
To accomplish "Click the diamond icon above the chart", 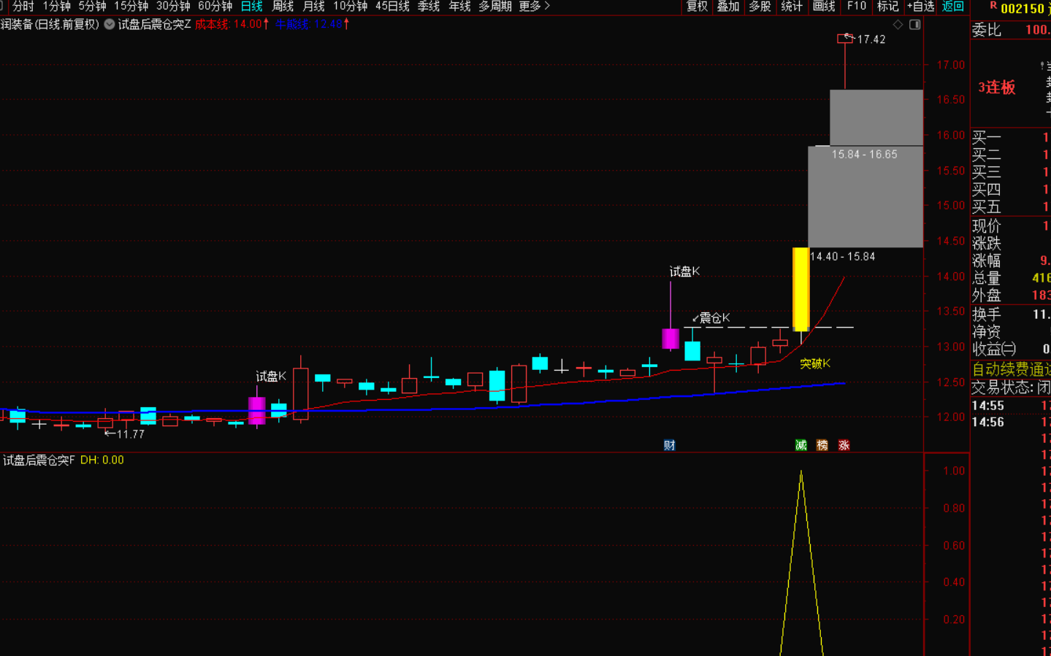I will click(x=898, y=24).
